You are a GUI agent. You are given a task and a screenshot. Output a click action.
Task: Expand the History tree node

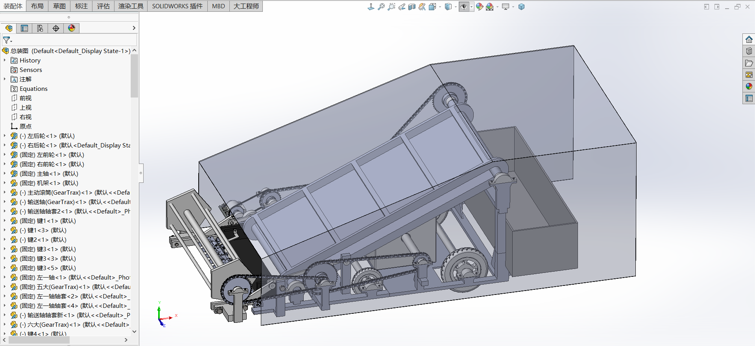(5, 60)
